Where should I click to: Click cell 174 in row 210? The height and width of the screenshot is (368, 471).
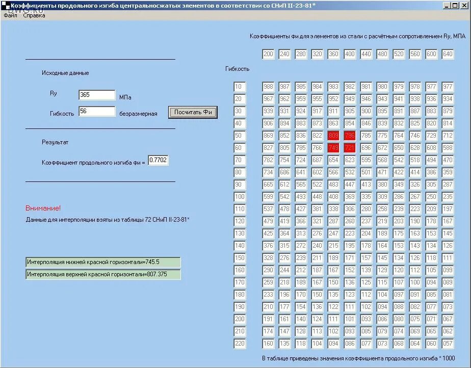[268, 331]
